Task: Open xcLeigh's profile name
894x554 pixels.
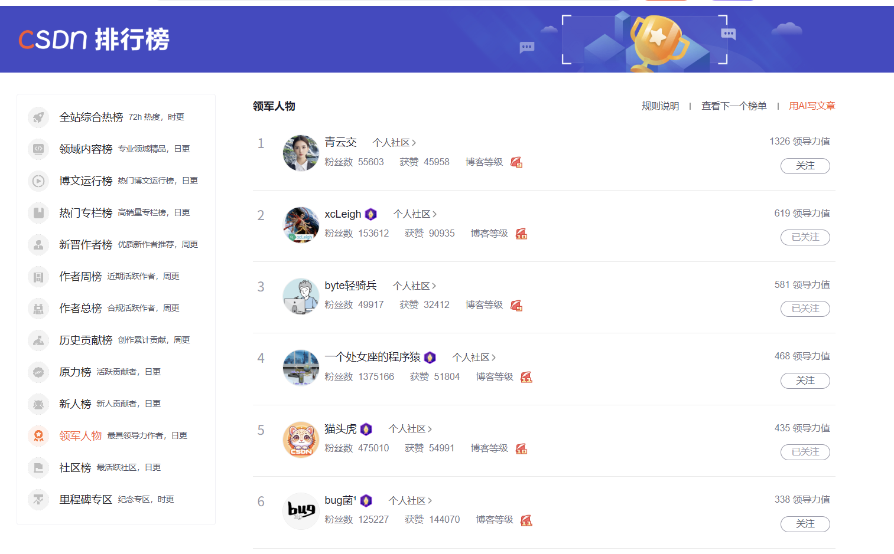Action: [x=343, y=214]
